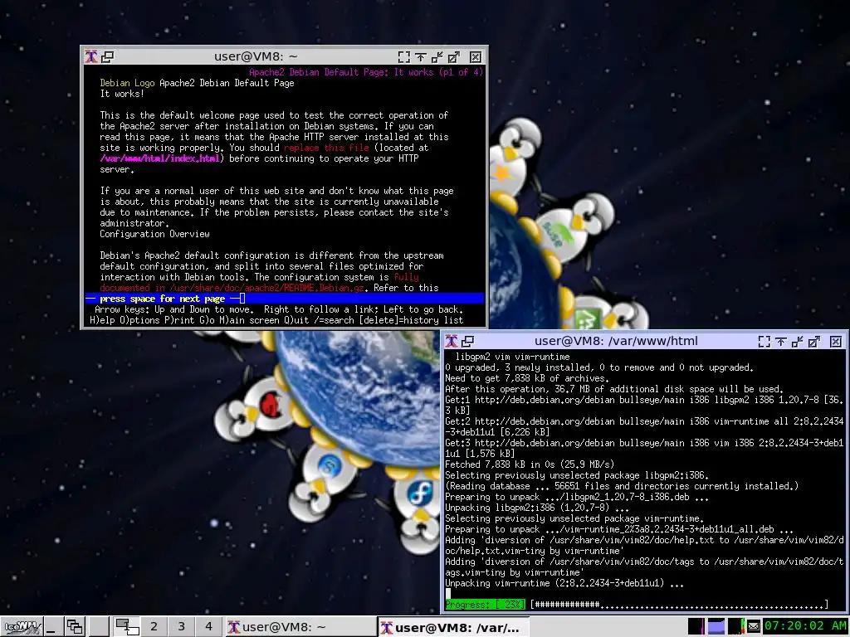Click the taskbar clock showing 07:20:02 AM
Screen dimensions: 850x637
tap(805, 626)
